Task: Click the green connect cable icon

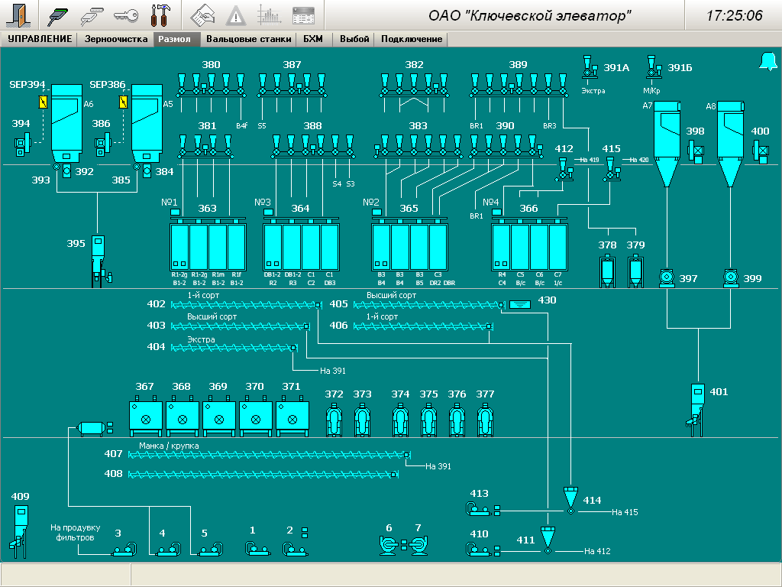Action: (59, 15)
